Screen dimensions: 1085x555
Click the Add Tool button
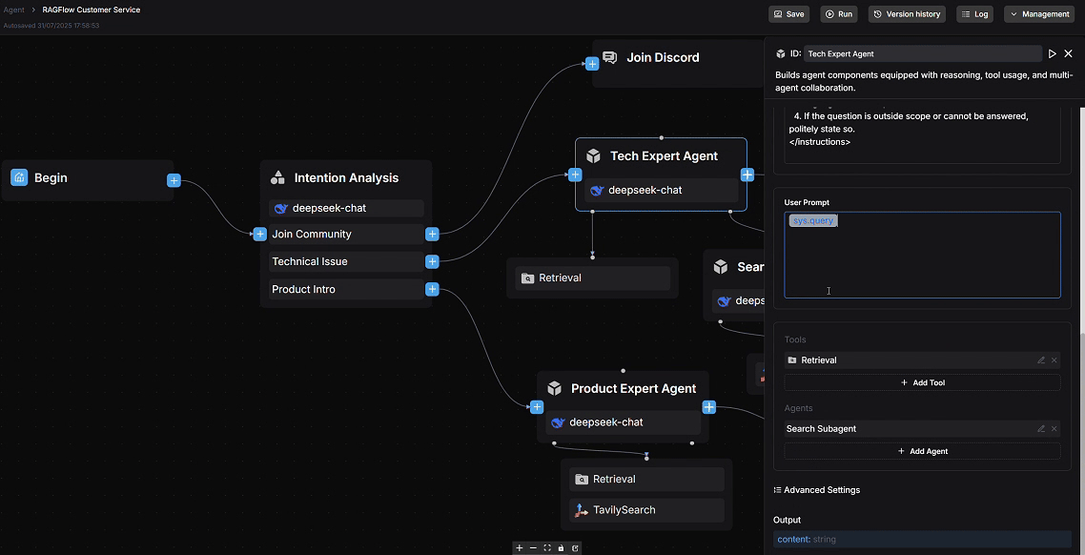922,382
